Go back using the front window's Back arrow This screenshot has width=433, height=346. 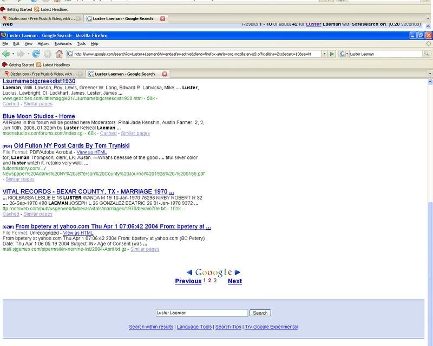coord(6,54)
